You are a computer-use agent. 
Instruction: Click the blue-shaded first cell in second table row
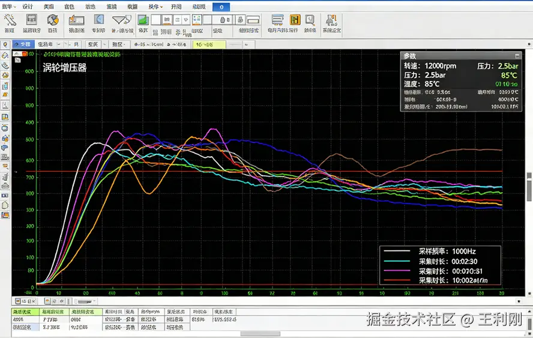click(25, 327)
